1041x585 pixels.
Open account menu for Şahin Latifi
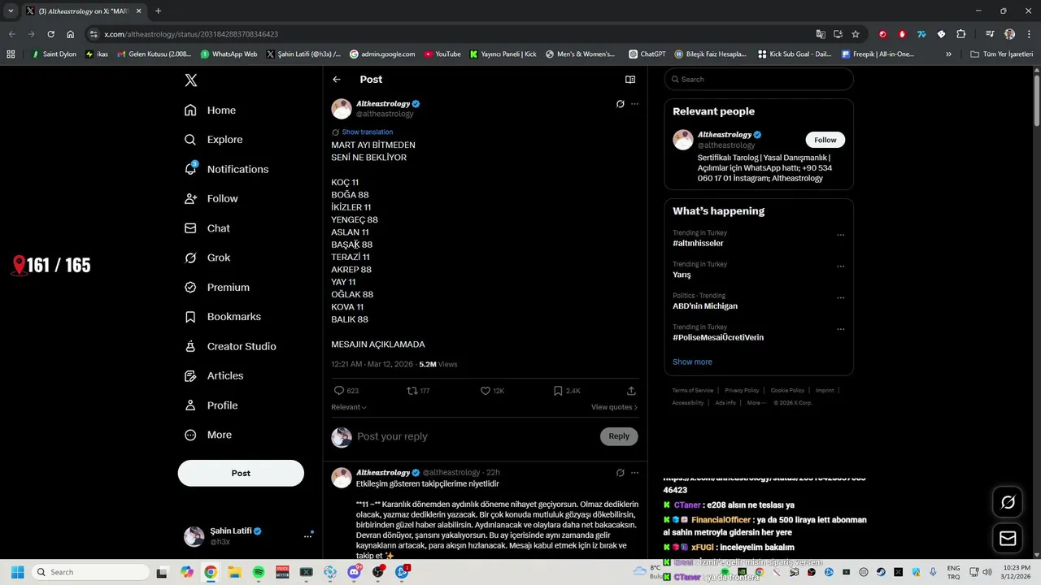pyautogui.click(x=249, y=536)
